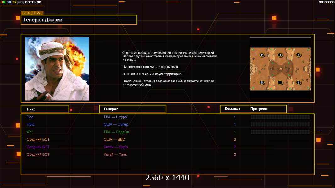The width and height of the screenshot is (335, 188).
Task: Select player HBQ in the list
Action: tap(30, 124)
